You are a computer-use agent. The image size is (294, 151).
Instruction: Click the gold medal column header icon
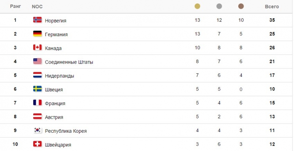pos(197,6)
